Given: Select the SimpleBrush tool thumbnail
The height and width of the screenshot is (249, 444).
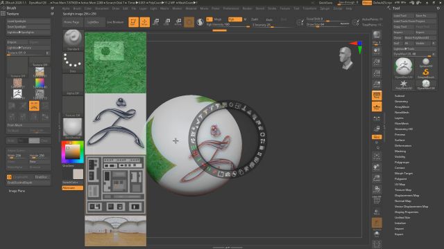Looking at the screenshot, I should coord(425,73).
